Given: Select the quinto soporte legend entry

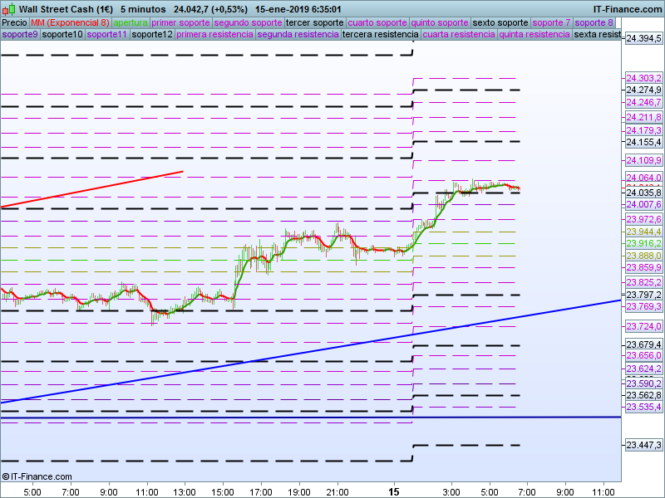Looking at the screenshot, I should tap(440, 23).
